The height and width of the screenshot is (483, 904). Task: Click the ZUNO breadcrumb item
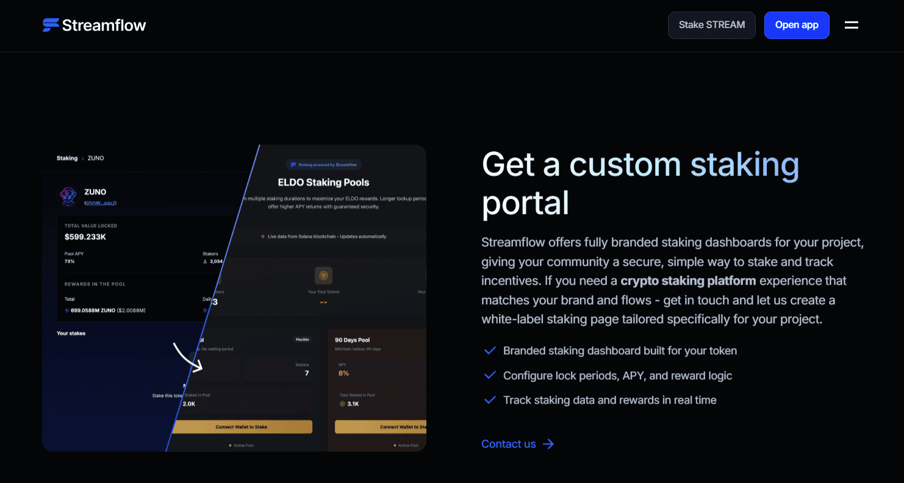pyautogui.click(x=96, y=158)
